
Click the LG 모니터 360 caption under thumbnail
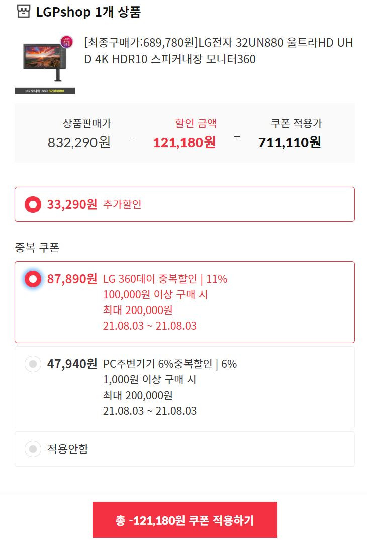45,91
